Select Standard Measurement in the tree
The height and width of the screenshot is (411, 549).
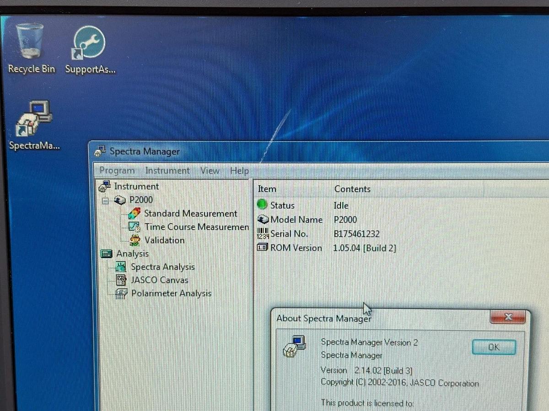[191, 213]
